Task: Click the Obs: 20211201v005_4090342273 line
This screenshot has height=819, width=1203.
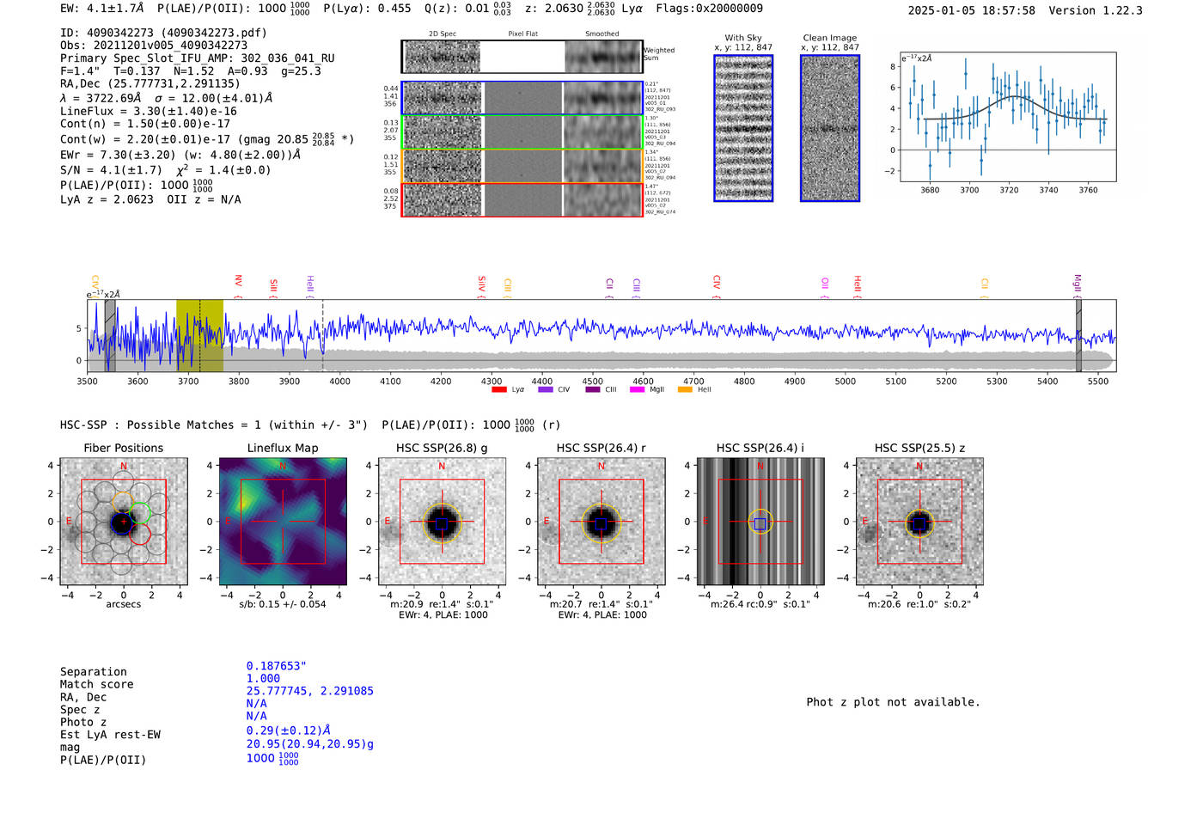Action: pos(154,46)
